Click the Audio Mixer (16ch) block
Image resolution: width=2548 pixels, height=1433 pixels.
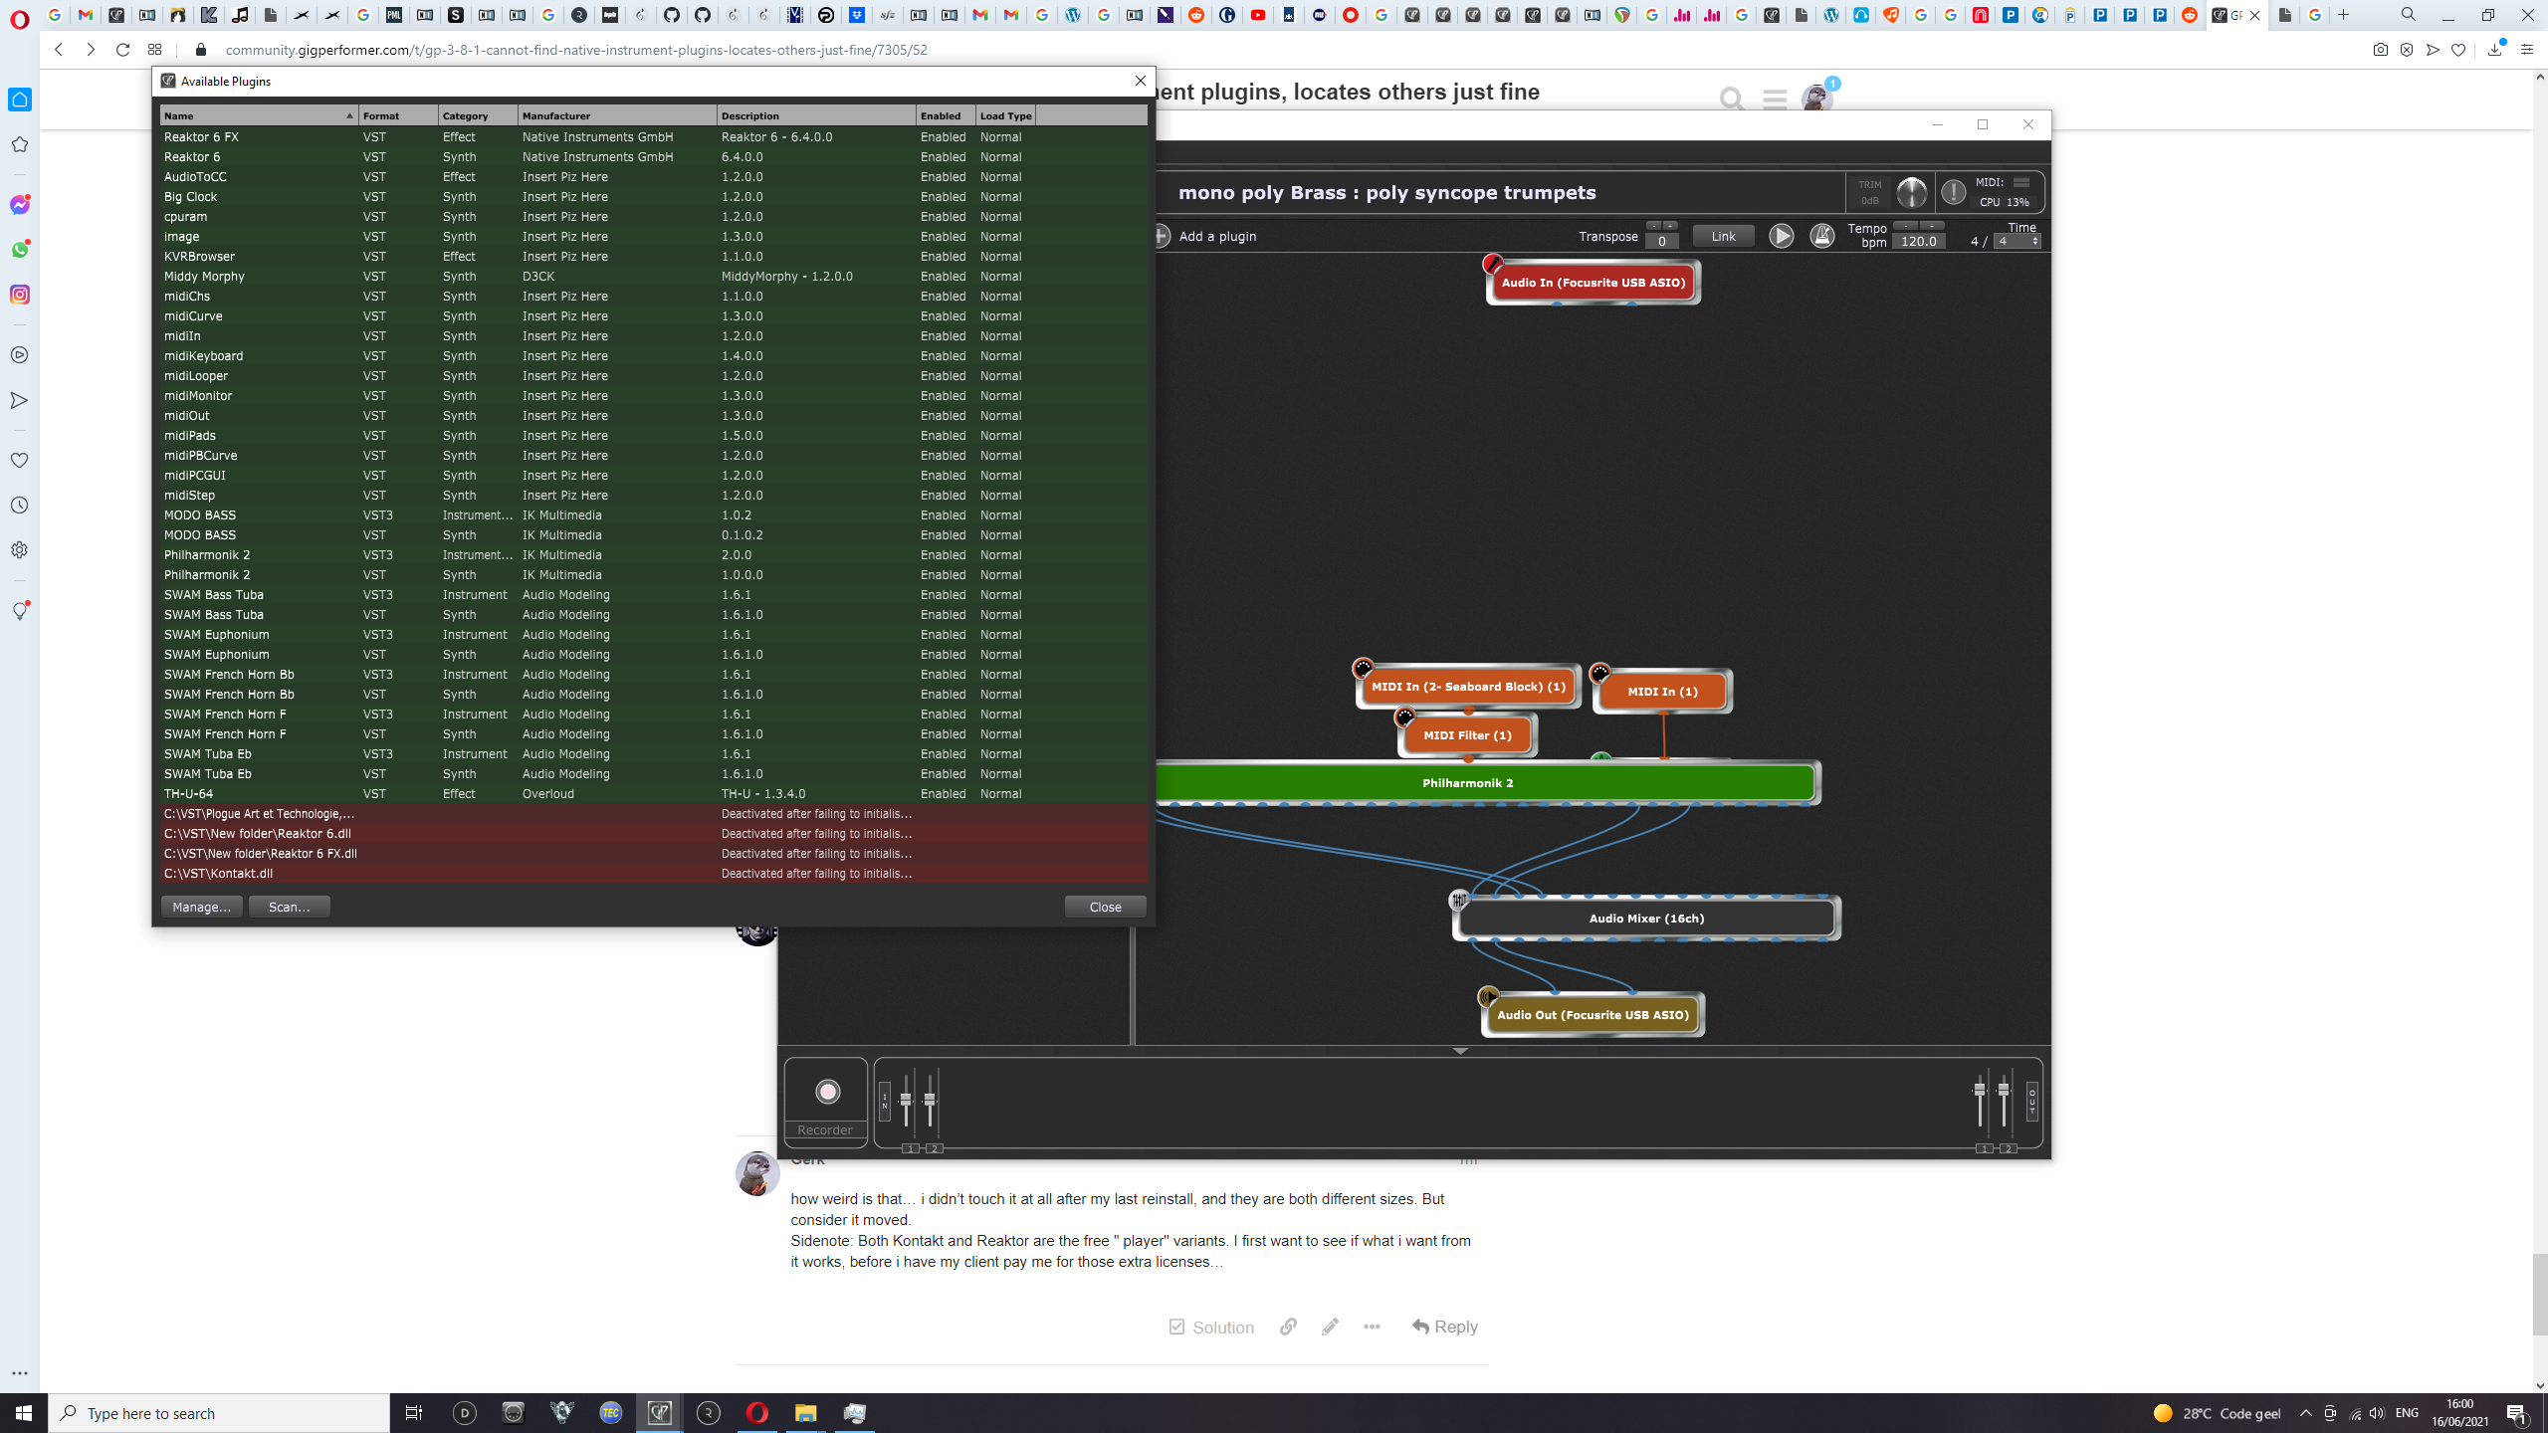[1646, 919]
